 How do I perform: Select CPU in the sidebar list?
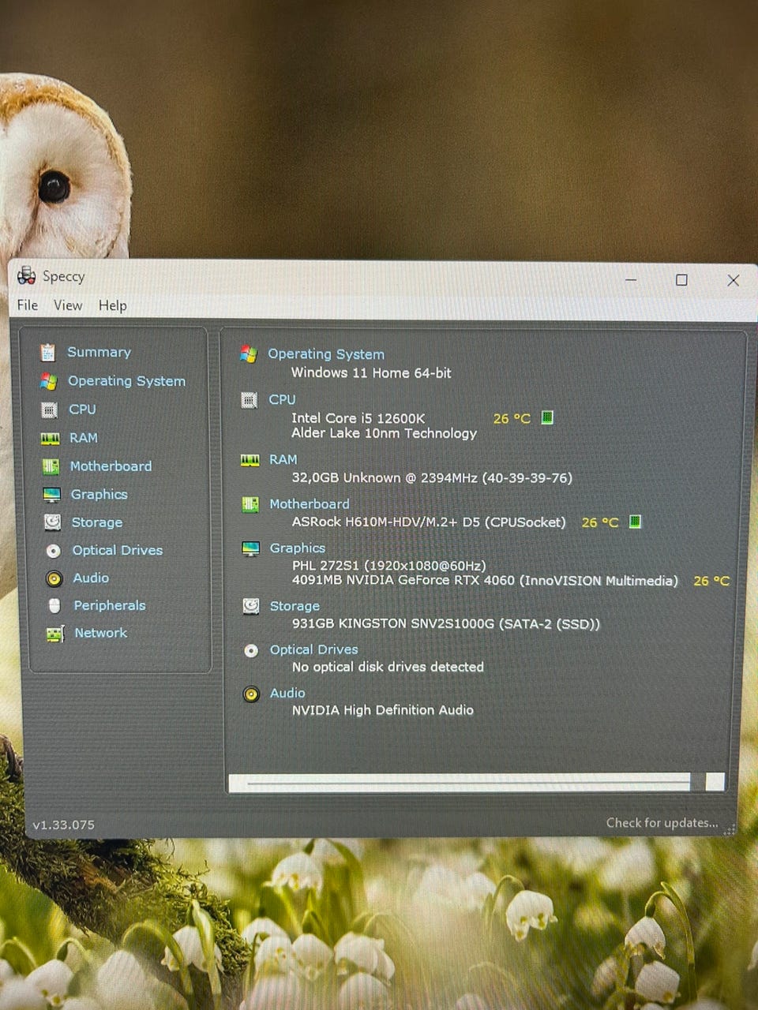(x=82, y=410)
